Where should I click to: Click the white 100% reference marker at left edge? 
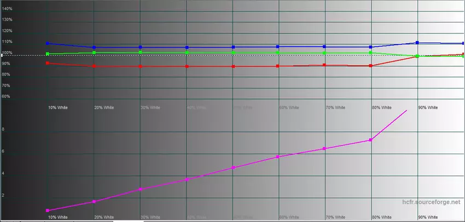click(2, 55)
